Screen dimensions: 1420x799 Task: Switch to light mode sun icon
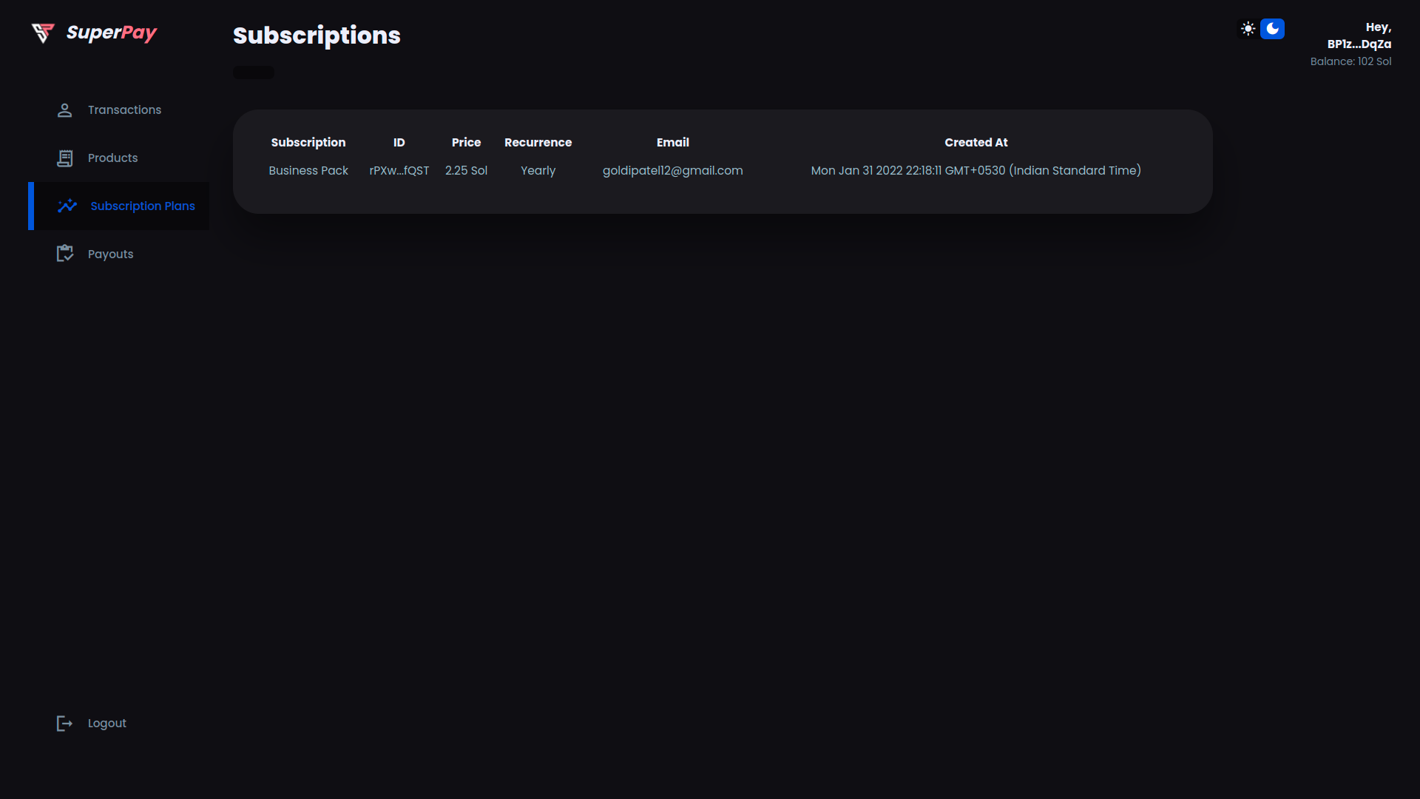click(1248, 29)
